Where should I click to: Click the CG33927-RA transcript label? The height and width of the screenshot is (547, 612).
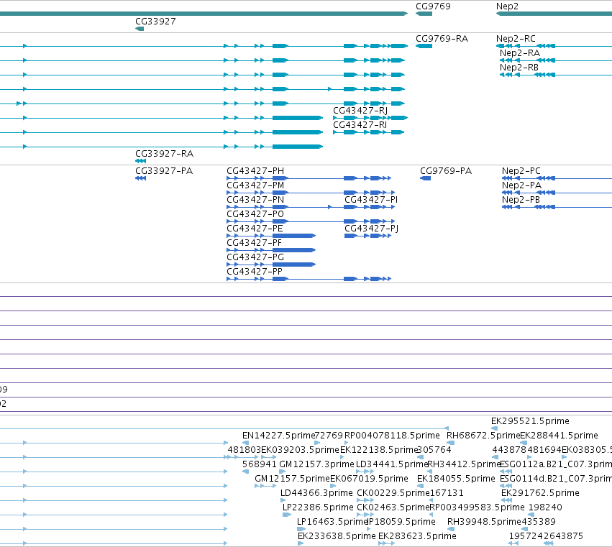pyautogui.click(x=164, y=154)
